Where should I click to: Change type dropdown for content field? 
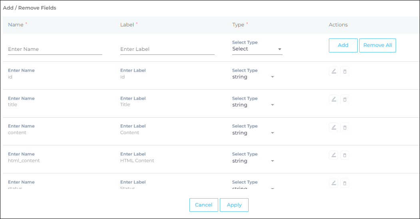coord(253,133)
